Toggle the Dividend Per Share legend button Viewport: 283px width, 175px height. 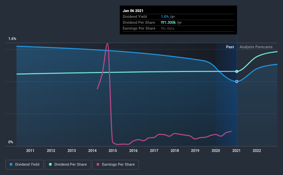[68, 165]
